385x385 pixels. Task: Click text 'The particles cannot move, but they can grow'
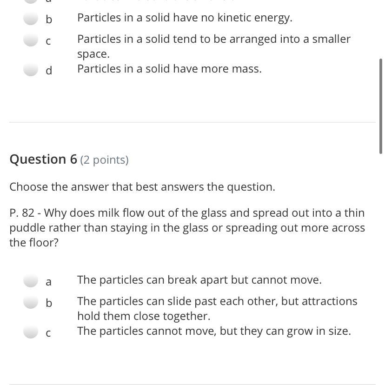coord(214,331)
